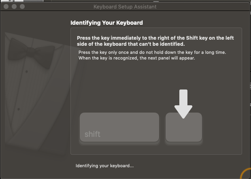Click the Keyboard Setup Assistant title bar

(x=125, y=7)
